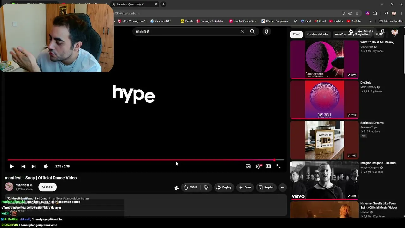Open the manifest channel name link

click(22, 185)
